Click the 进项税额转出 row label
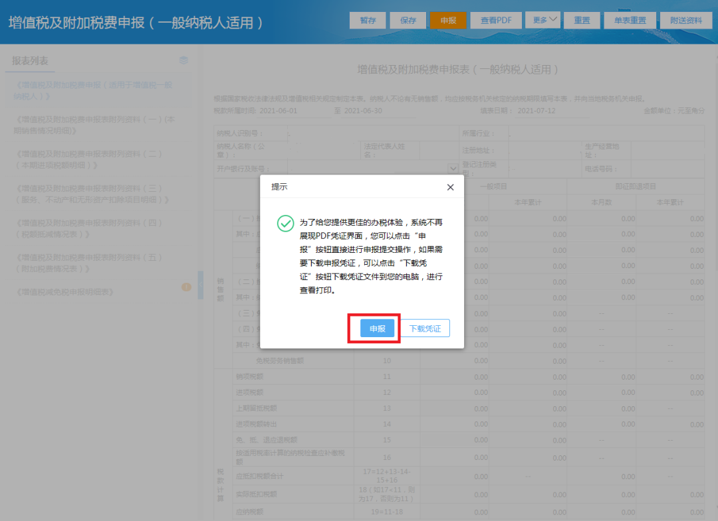 257,424
